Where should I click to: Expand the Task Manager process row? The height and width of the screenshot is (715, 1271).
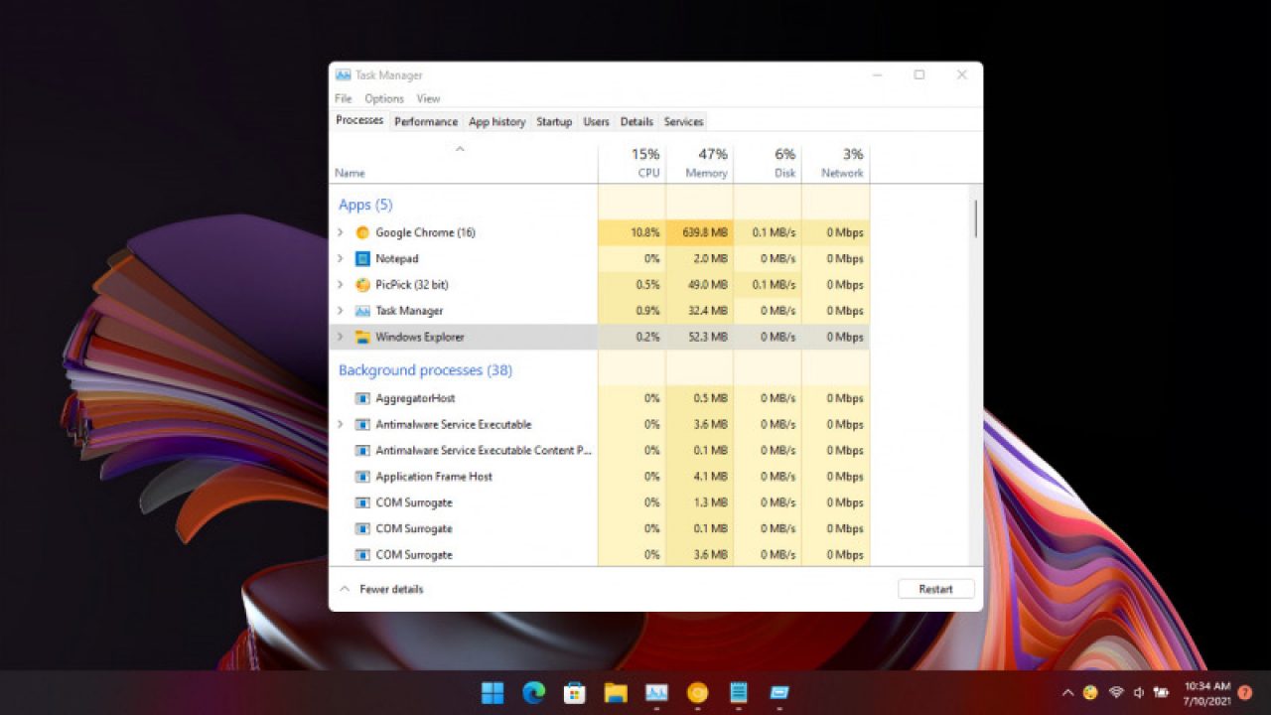pyautogui.click(x=340, y=311)
